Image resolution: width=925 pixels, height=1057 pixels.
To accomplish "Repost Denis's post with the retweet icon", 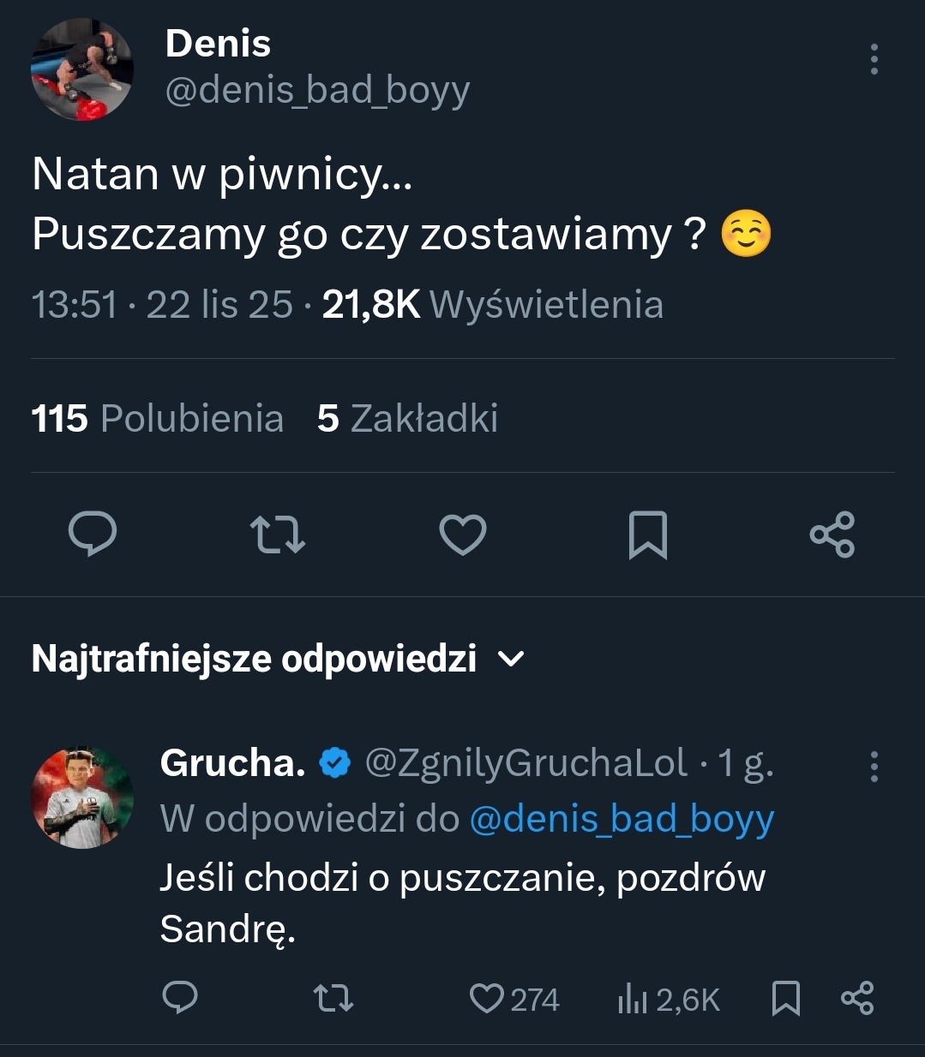I will click(278, 534).
